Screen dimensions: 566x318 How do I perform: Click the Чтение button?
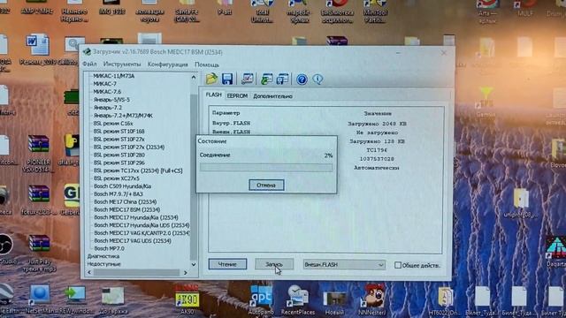(x=227, y=264)
